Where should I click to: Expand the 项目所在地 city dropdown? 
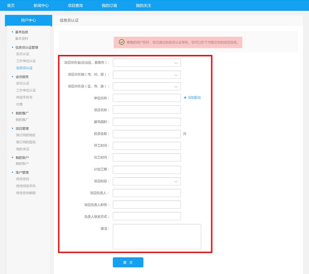[x=146, y=75]
